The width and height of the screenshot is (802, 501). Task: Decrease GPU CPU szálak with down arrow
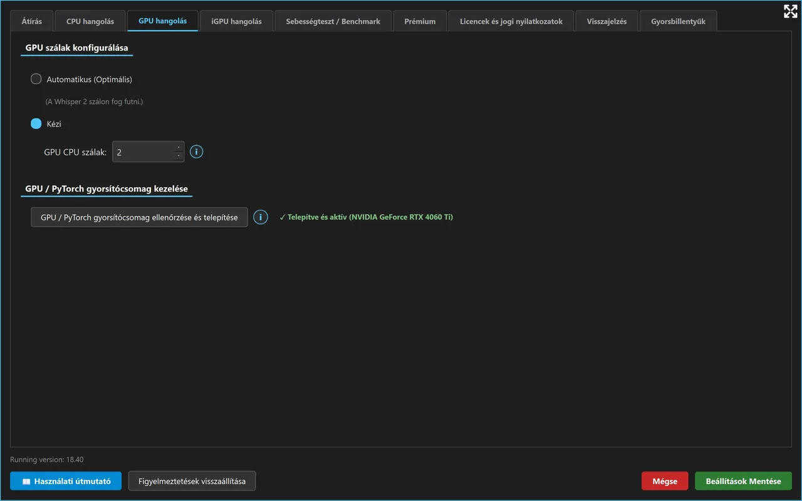pyautogui.click(x=179, y=156)
